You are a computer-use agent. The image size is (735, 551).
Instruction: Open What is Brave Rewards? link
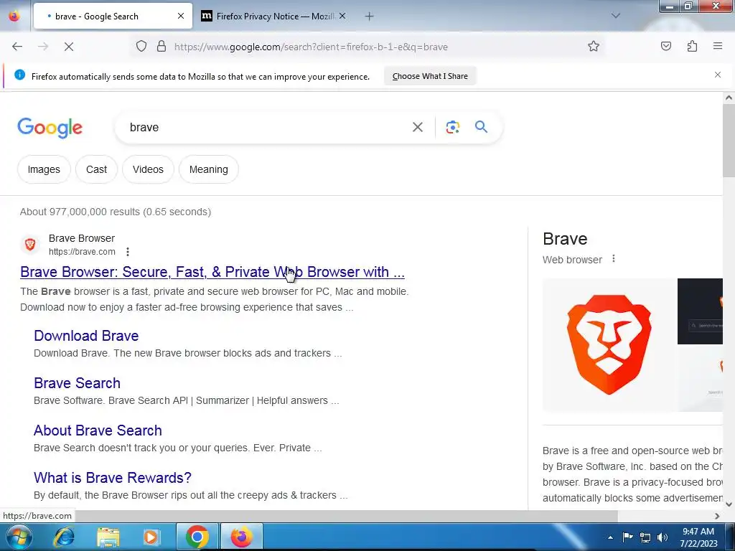[x=113, y=477]
